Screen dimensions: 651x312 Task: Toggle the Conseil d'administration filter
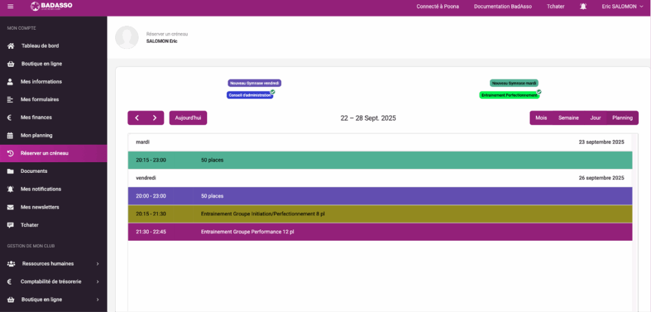pos(250,95)
